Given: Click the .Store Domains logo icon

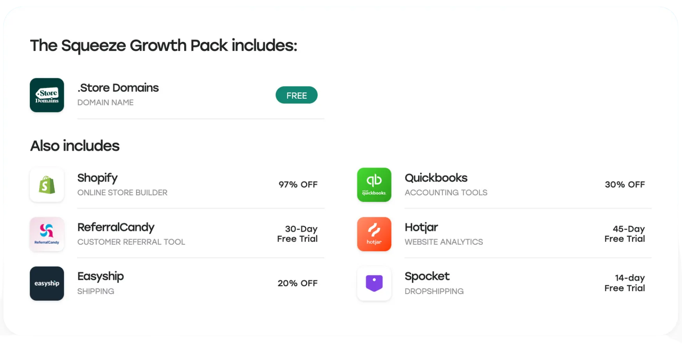Looking at the screenshot, I should (47, 95).
